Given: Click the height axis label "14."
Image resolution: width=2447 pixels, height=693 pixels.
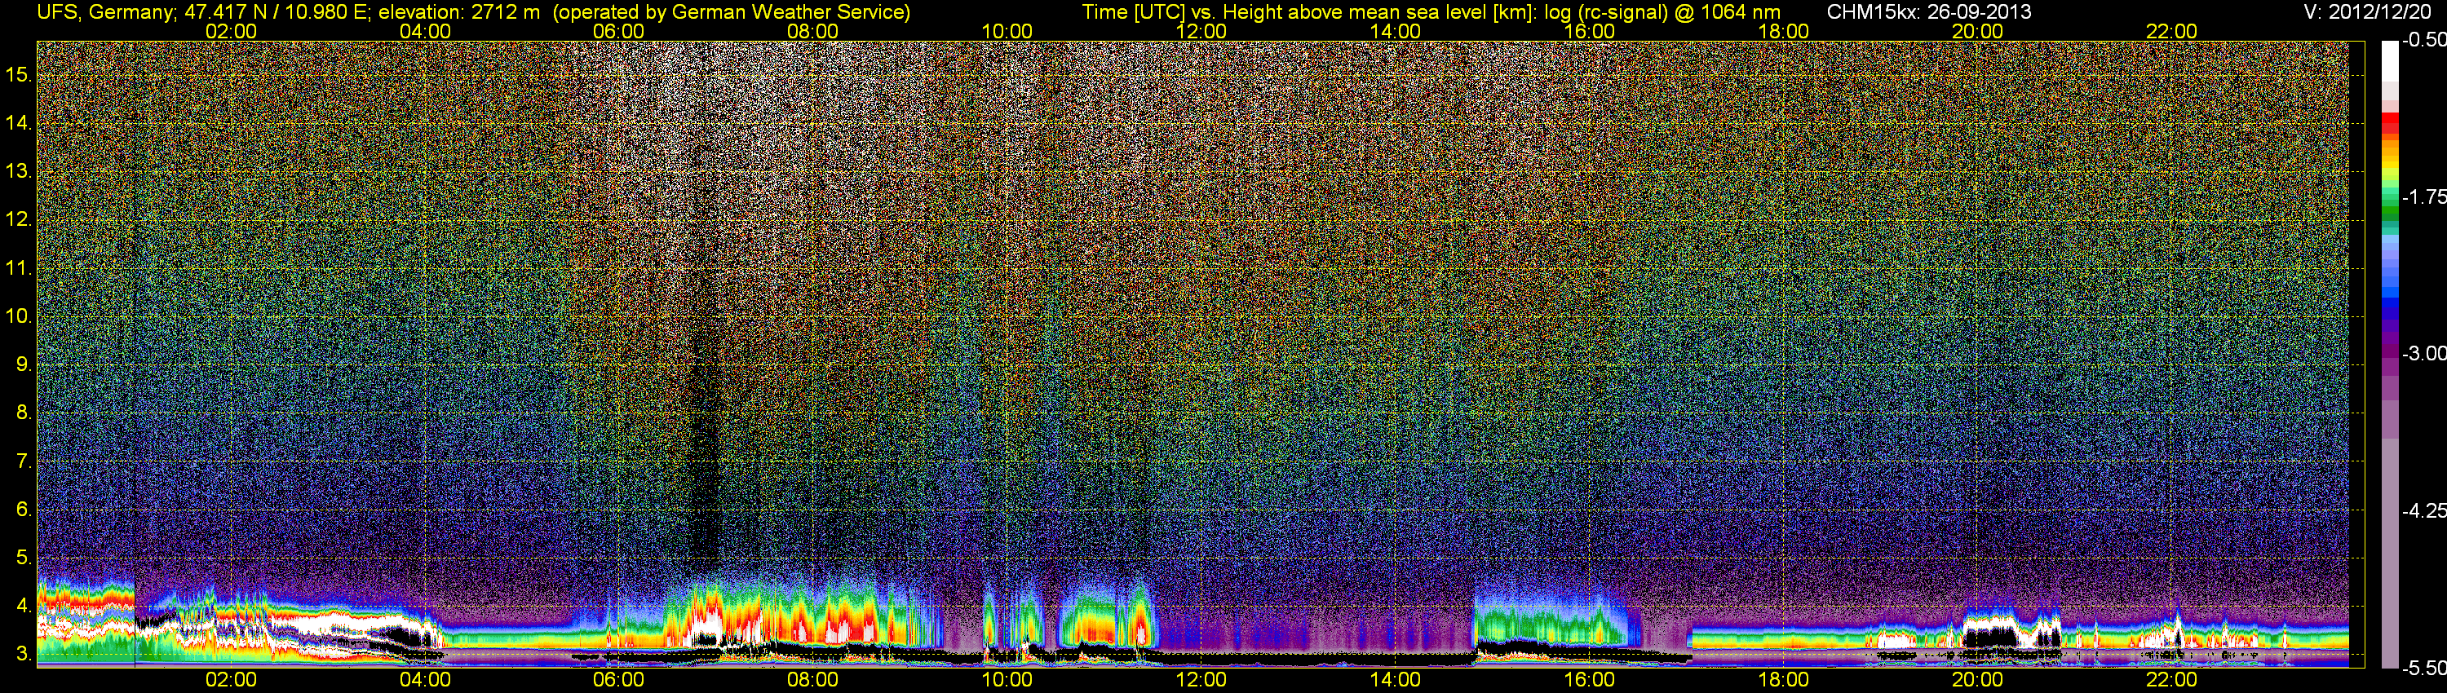Looking at the screenshot, I should click(x=19, y=122).
